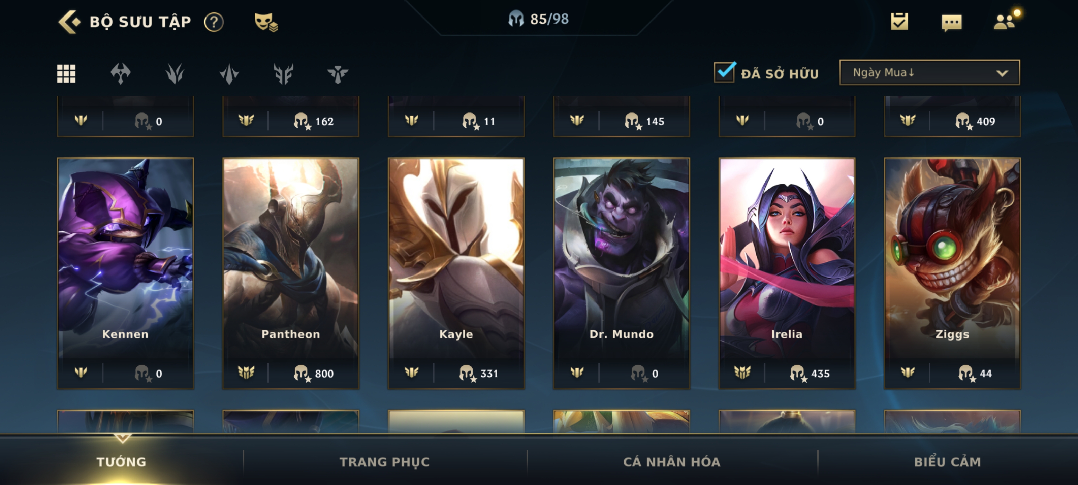Viewport: 1078px width, 485px height.
Task: Open the Irelia champion card
Action: [787, 273]
